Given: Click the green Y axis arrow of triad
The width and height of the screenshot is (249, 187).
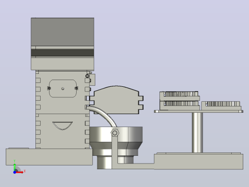Looking at the screenshot, I should coord(14,167).
